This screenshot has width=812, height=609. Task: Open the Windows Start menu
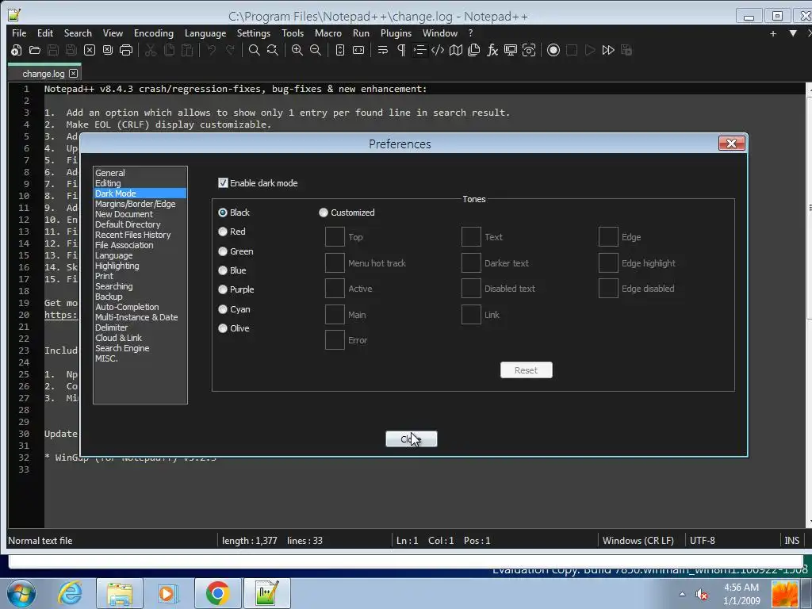coord(21,593)
